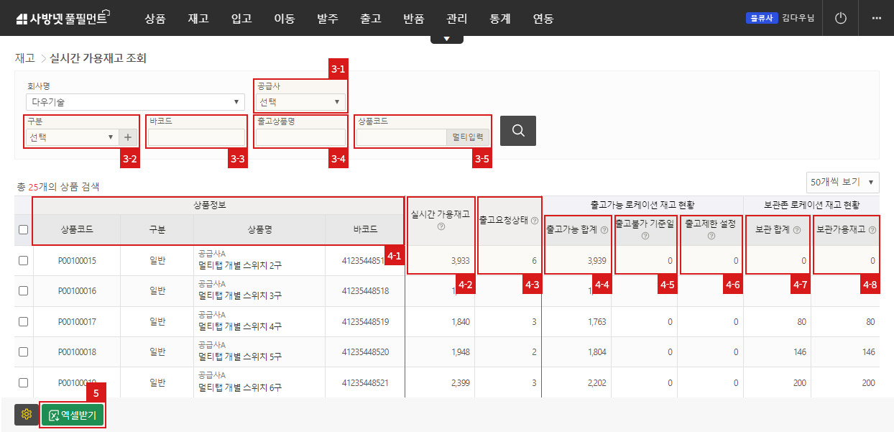
Task: Click the search magnifier icon
Action: tap(518, 130)
